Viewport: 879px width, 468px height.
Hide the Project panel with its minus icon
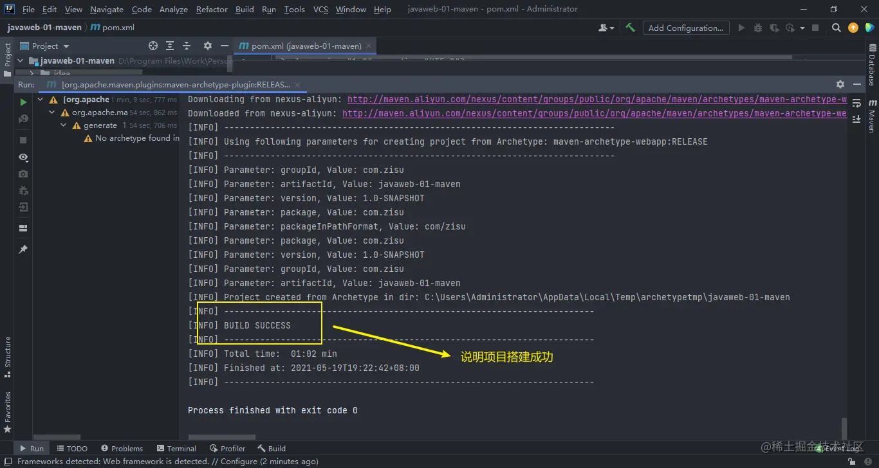point(224,46)
